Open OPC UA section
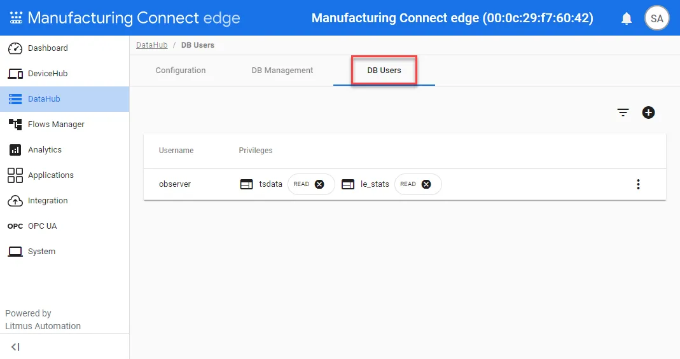680x359 pixels. point(65,226)
